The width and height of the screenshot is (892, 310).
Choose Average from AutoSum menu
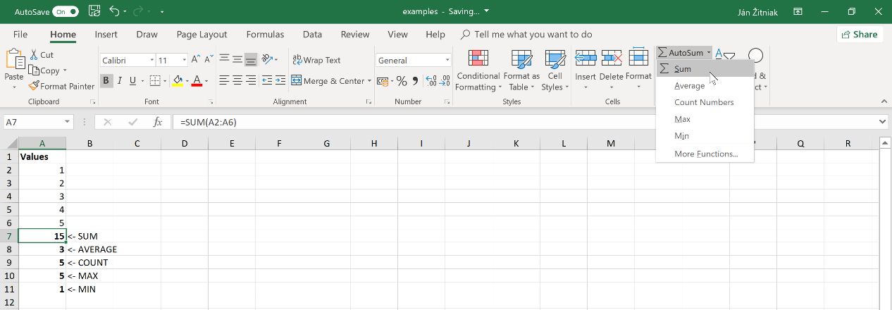(705, 85)
